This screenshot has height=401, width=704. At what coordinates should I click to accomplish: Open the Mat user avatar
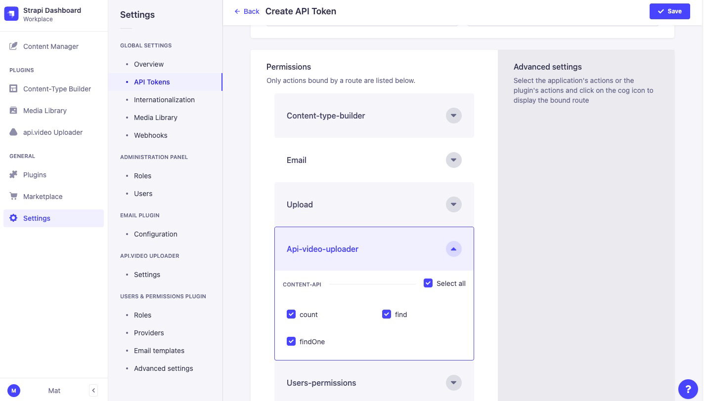(13, 391)
